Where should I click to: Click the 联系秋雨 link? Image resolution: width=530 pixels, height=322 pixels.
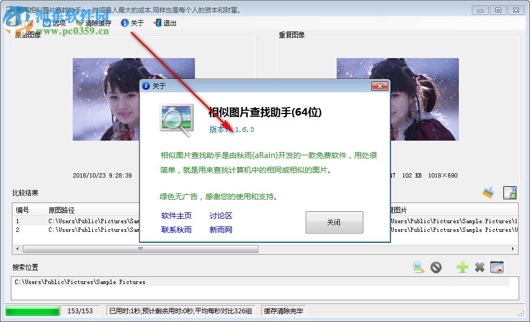point(175,229)
